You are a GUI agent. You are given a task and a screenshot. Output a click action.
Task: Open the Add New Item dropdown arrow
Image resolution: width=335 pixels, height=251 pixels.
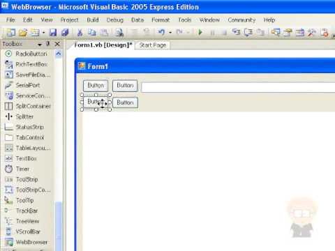43,33
